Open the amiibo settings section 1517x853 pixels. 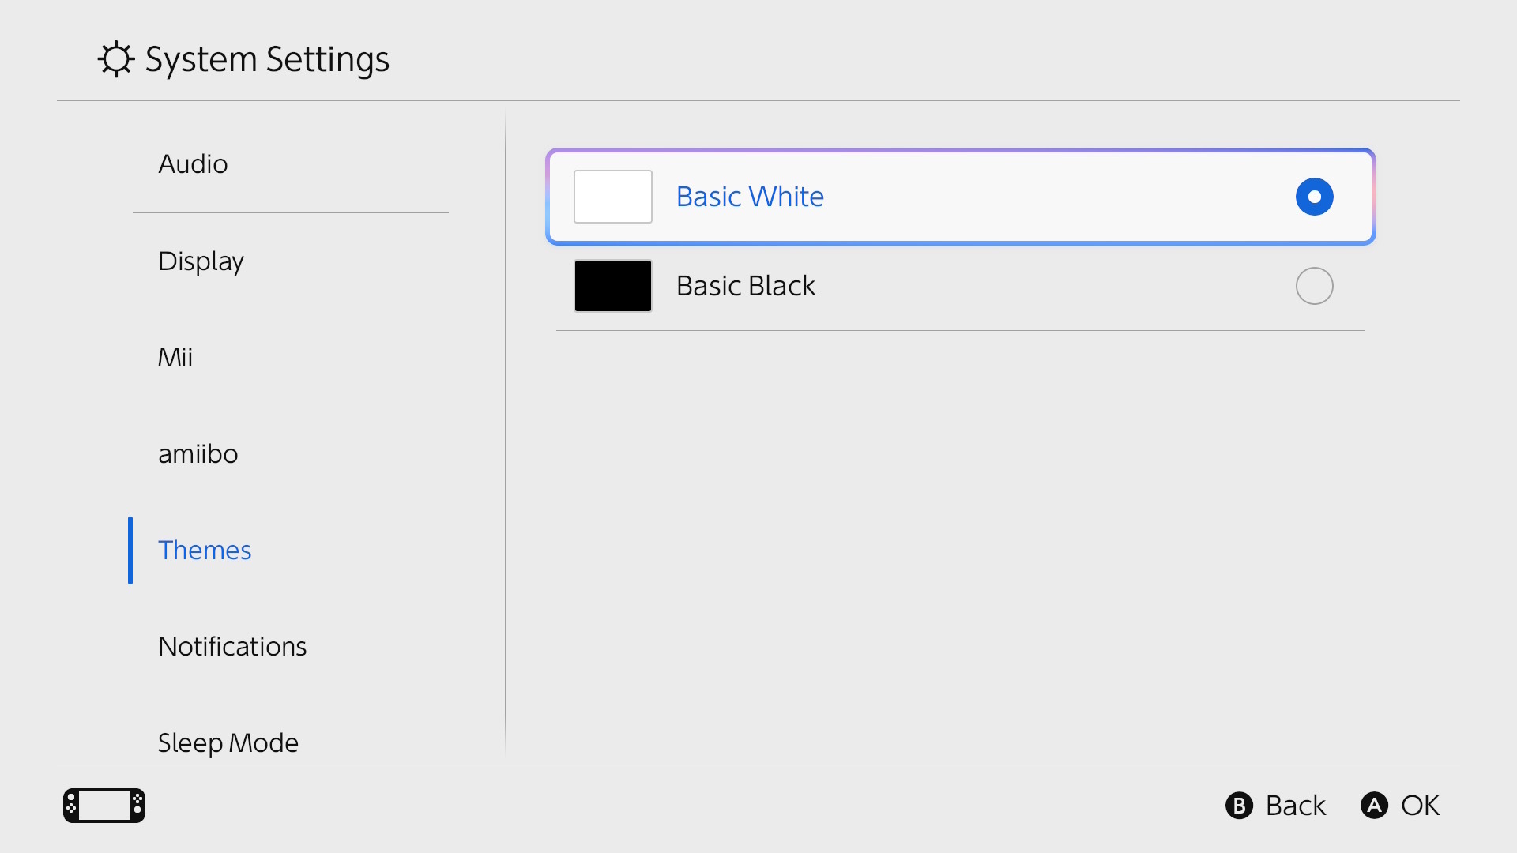pos(198,454)
